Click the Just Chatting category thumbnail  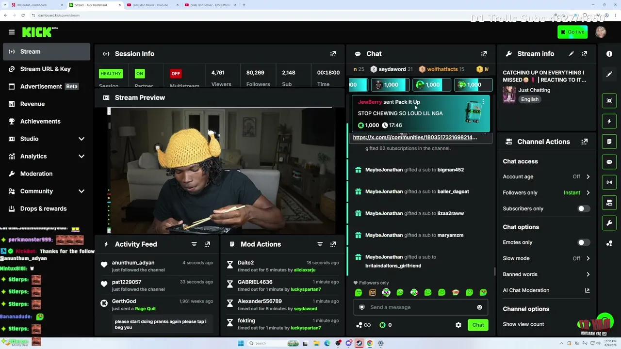tap(509, 95)
